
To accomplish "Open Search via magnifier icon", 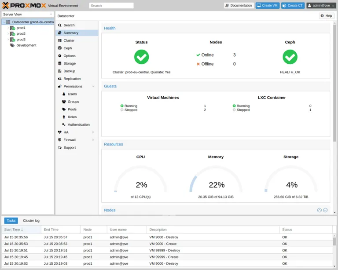I will pyautogui.click(x=60, y=25).
